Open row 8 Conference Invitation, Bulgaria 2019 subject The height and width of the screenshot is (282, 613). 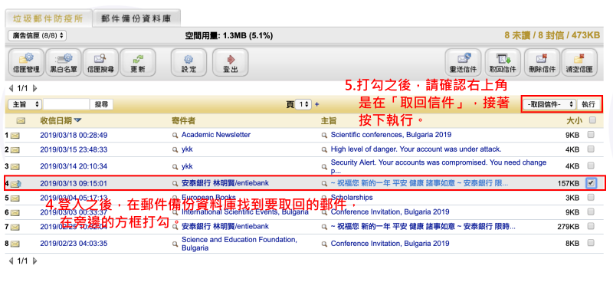click(390, 244)
